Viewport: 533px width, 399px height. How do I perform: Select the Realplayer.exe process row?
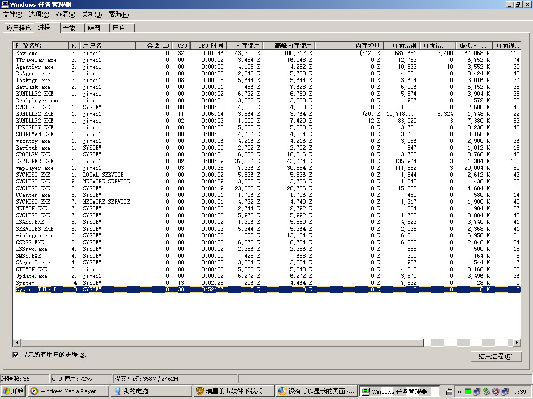(268, 101)
